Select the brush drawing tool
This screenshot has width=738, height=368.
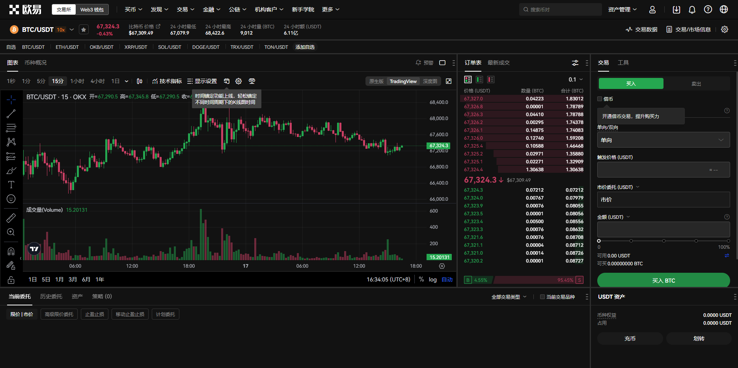click(x=11, y=170)
